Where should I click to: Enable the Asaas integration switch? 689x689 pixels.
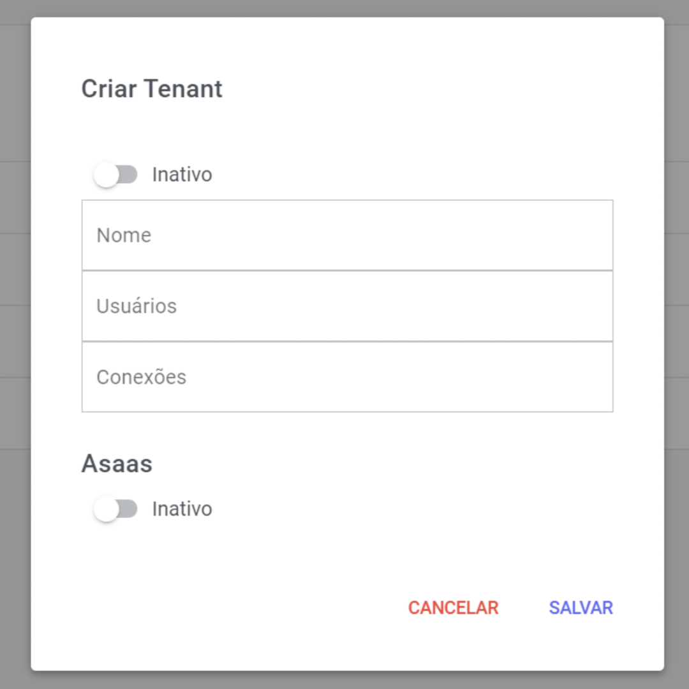coord(115,509)
